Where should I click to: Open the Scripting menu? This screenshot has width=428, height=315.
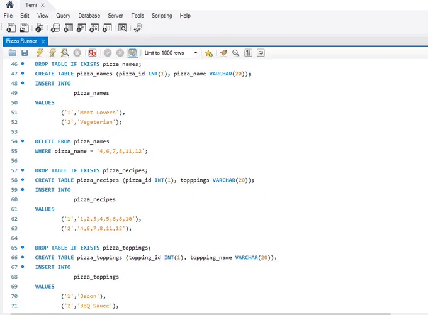click(162, 16)
